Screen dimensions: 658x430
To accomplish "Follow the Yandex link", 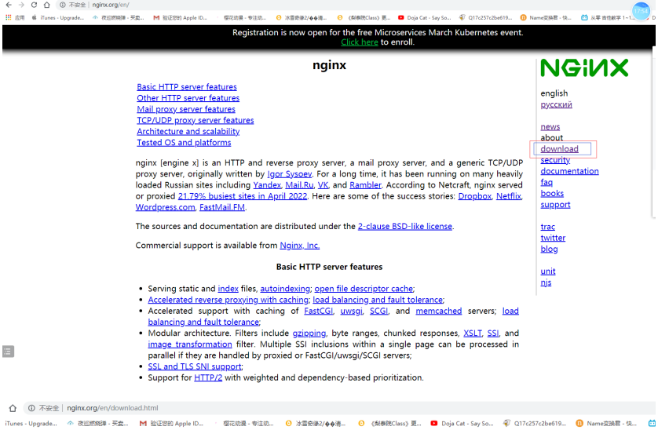I will [x=267, y=185].
